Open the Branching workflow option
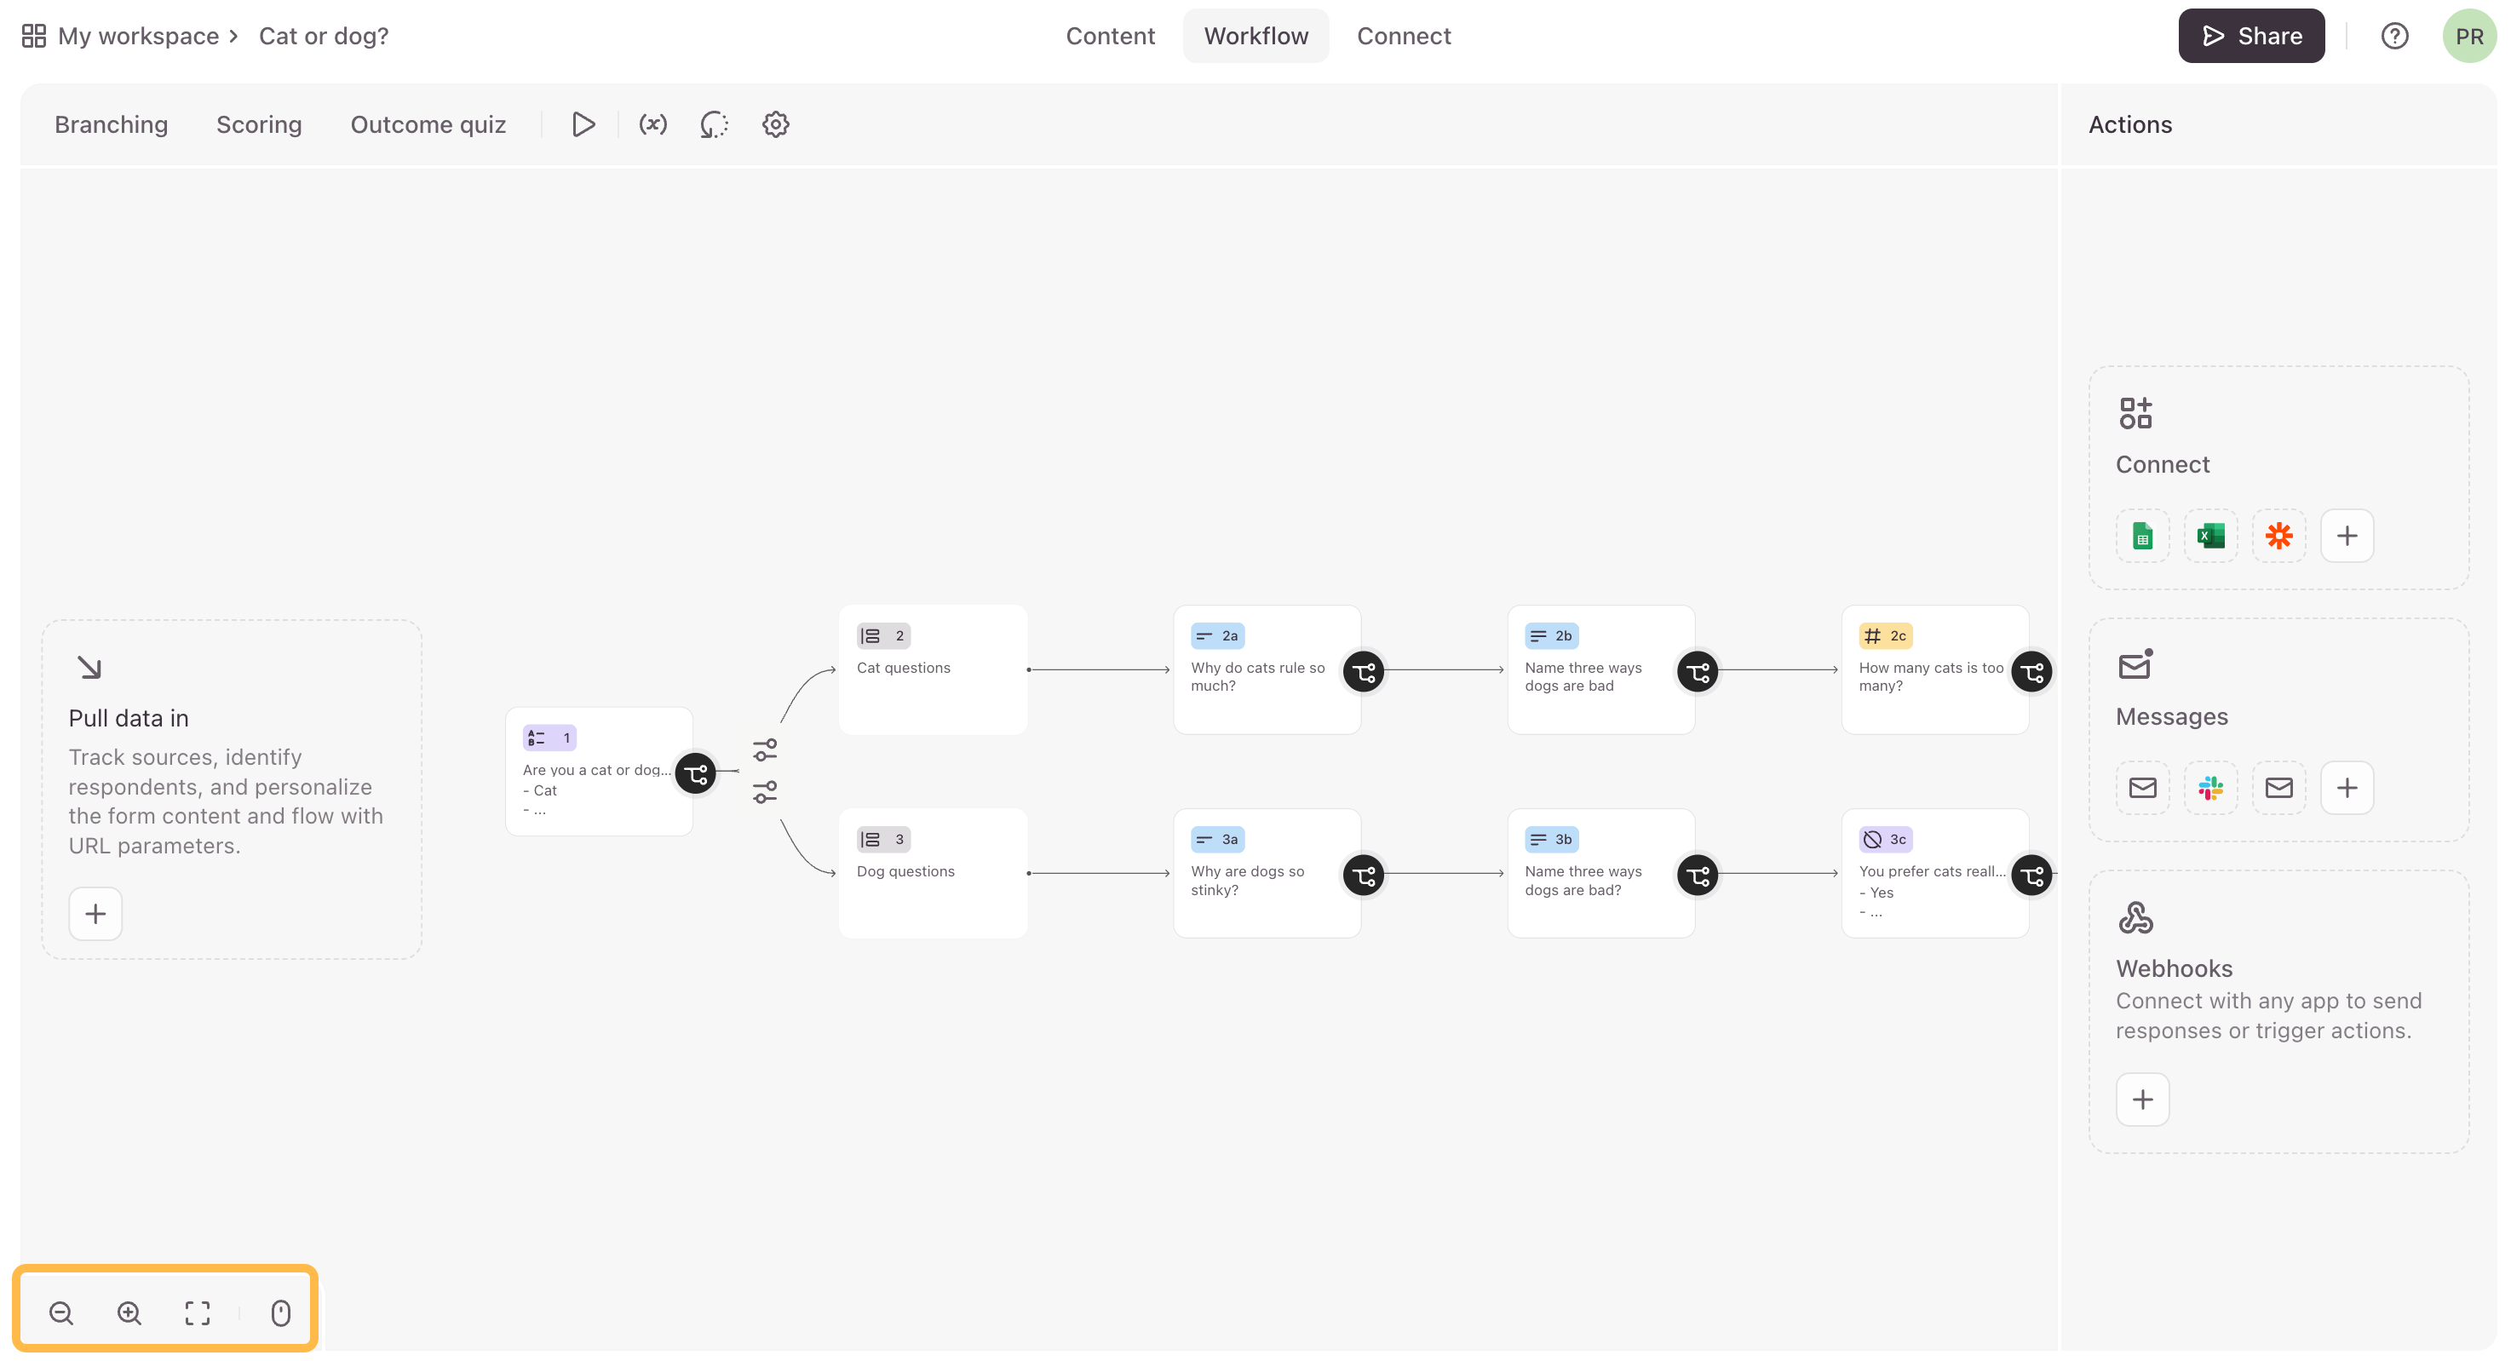The height and width of the screenshot is (1361, 2511). tap(111, 125)
